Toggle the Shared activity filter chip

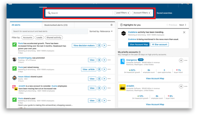pyautogui.click(x=54, y=37)
